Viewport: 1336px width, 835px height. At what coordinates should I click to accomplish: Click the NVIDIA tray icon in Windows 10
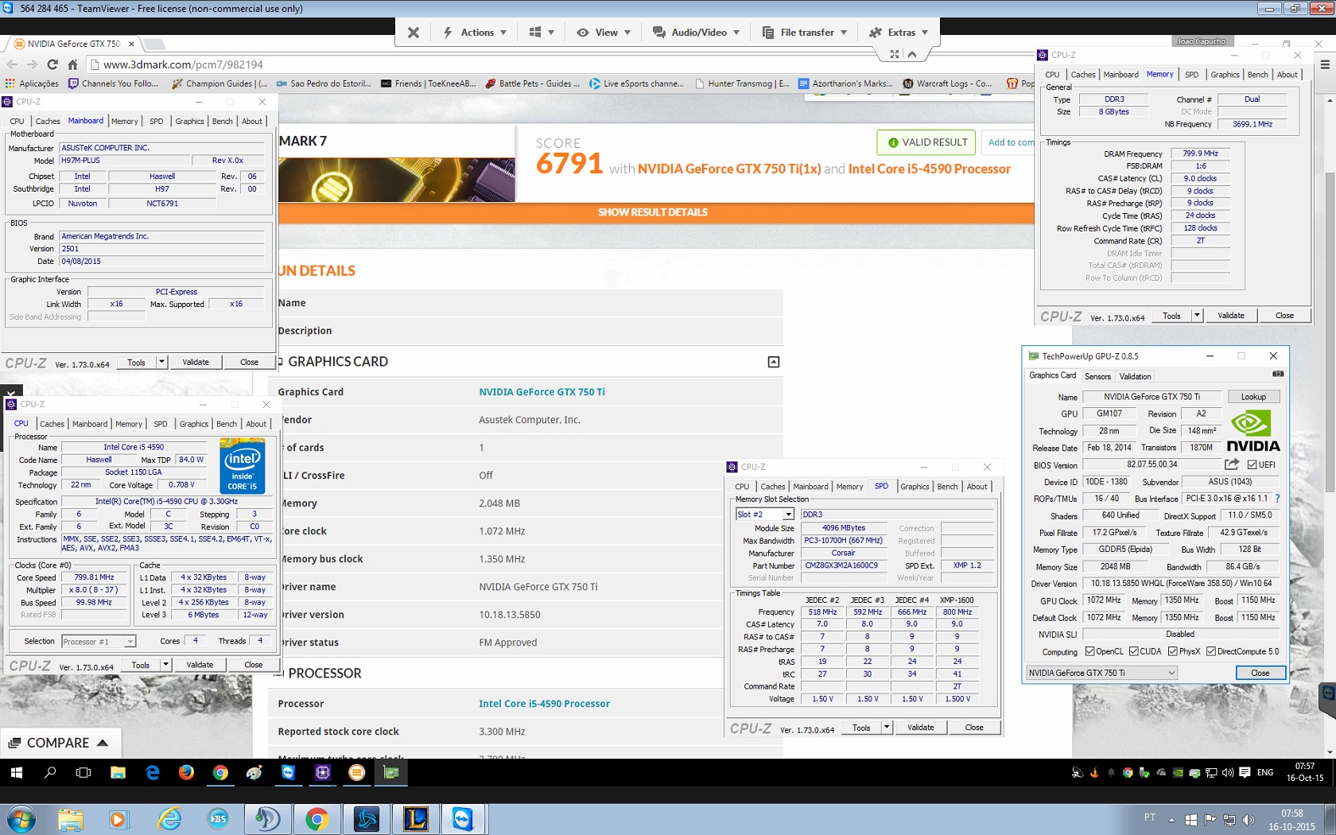pyautogui.click(x=1178, y=772)
